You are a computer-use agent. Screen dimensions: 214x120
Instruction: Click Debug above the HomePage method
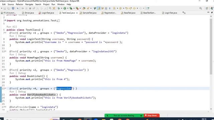(22, 54)
